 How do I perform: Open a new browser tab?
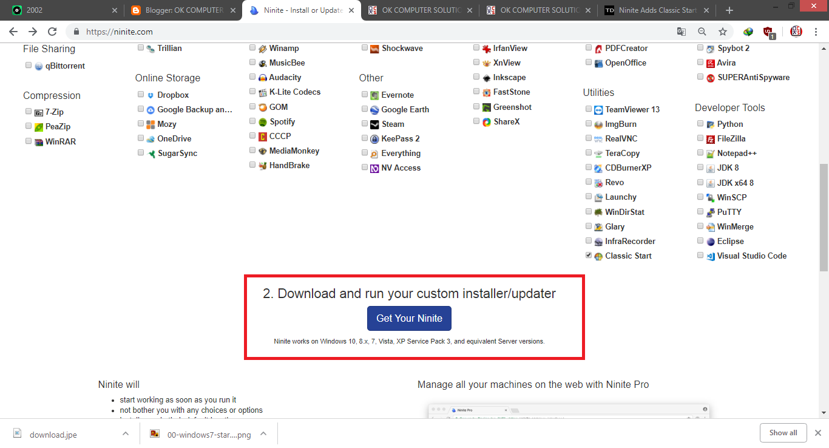coord(729,10)
